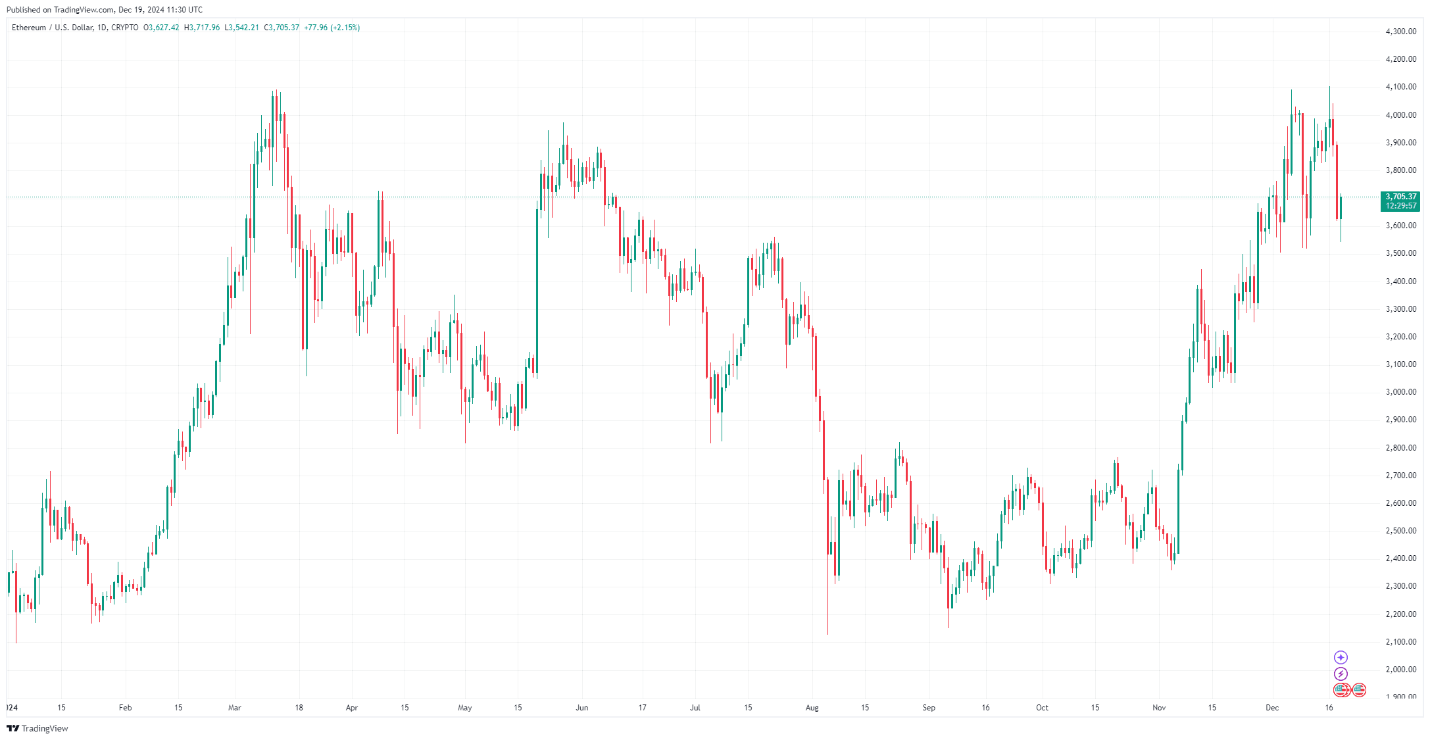Viewport: 1430px width, 740px height.
Task: Click the purple lightning bolt event icon
Action: tap(1341, 674)
